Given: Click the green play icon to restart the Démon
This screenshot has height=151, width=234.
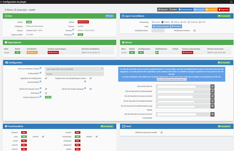Looking at the screenshot, I should (157, 52).
